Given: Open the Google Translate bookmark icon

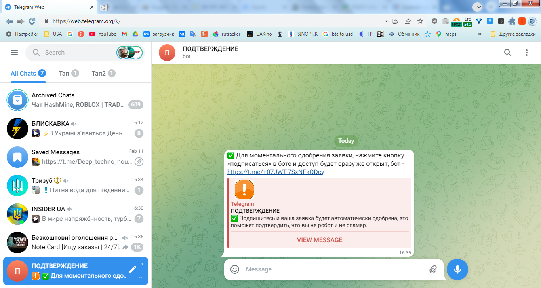Looking at the screenshot, I should point(193,34).
